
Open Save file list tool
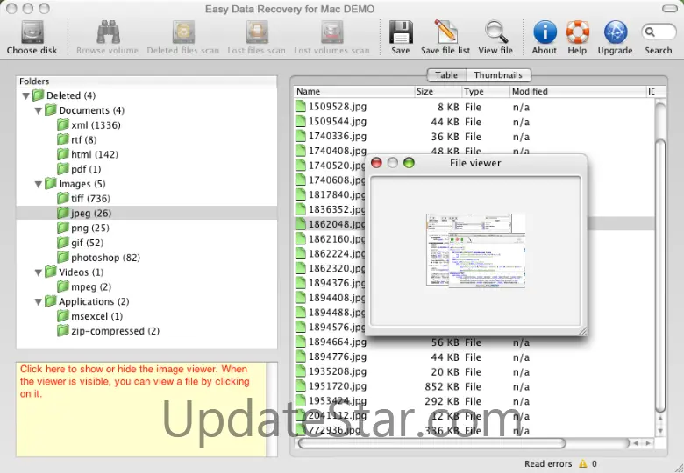pos(445,32)
